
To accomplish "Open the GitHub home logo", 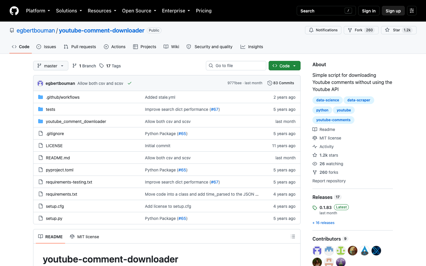I will (x=14, y=11).
